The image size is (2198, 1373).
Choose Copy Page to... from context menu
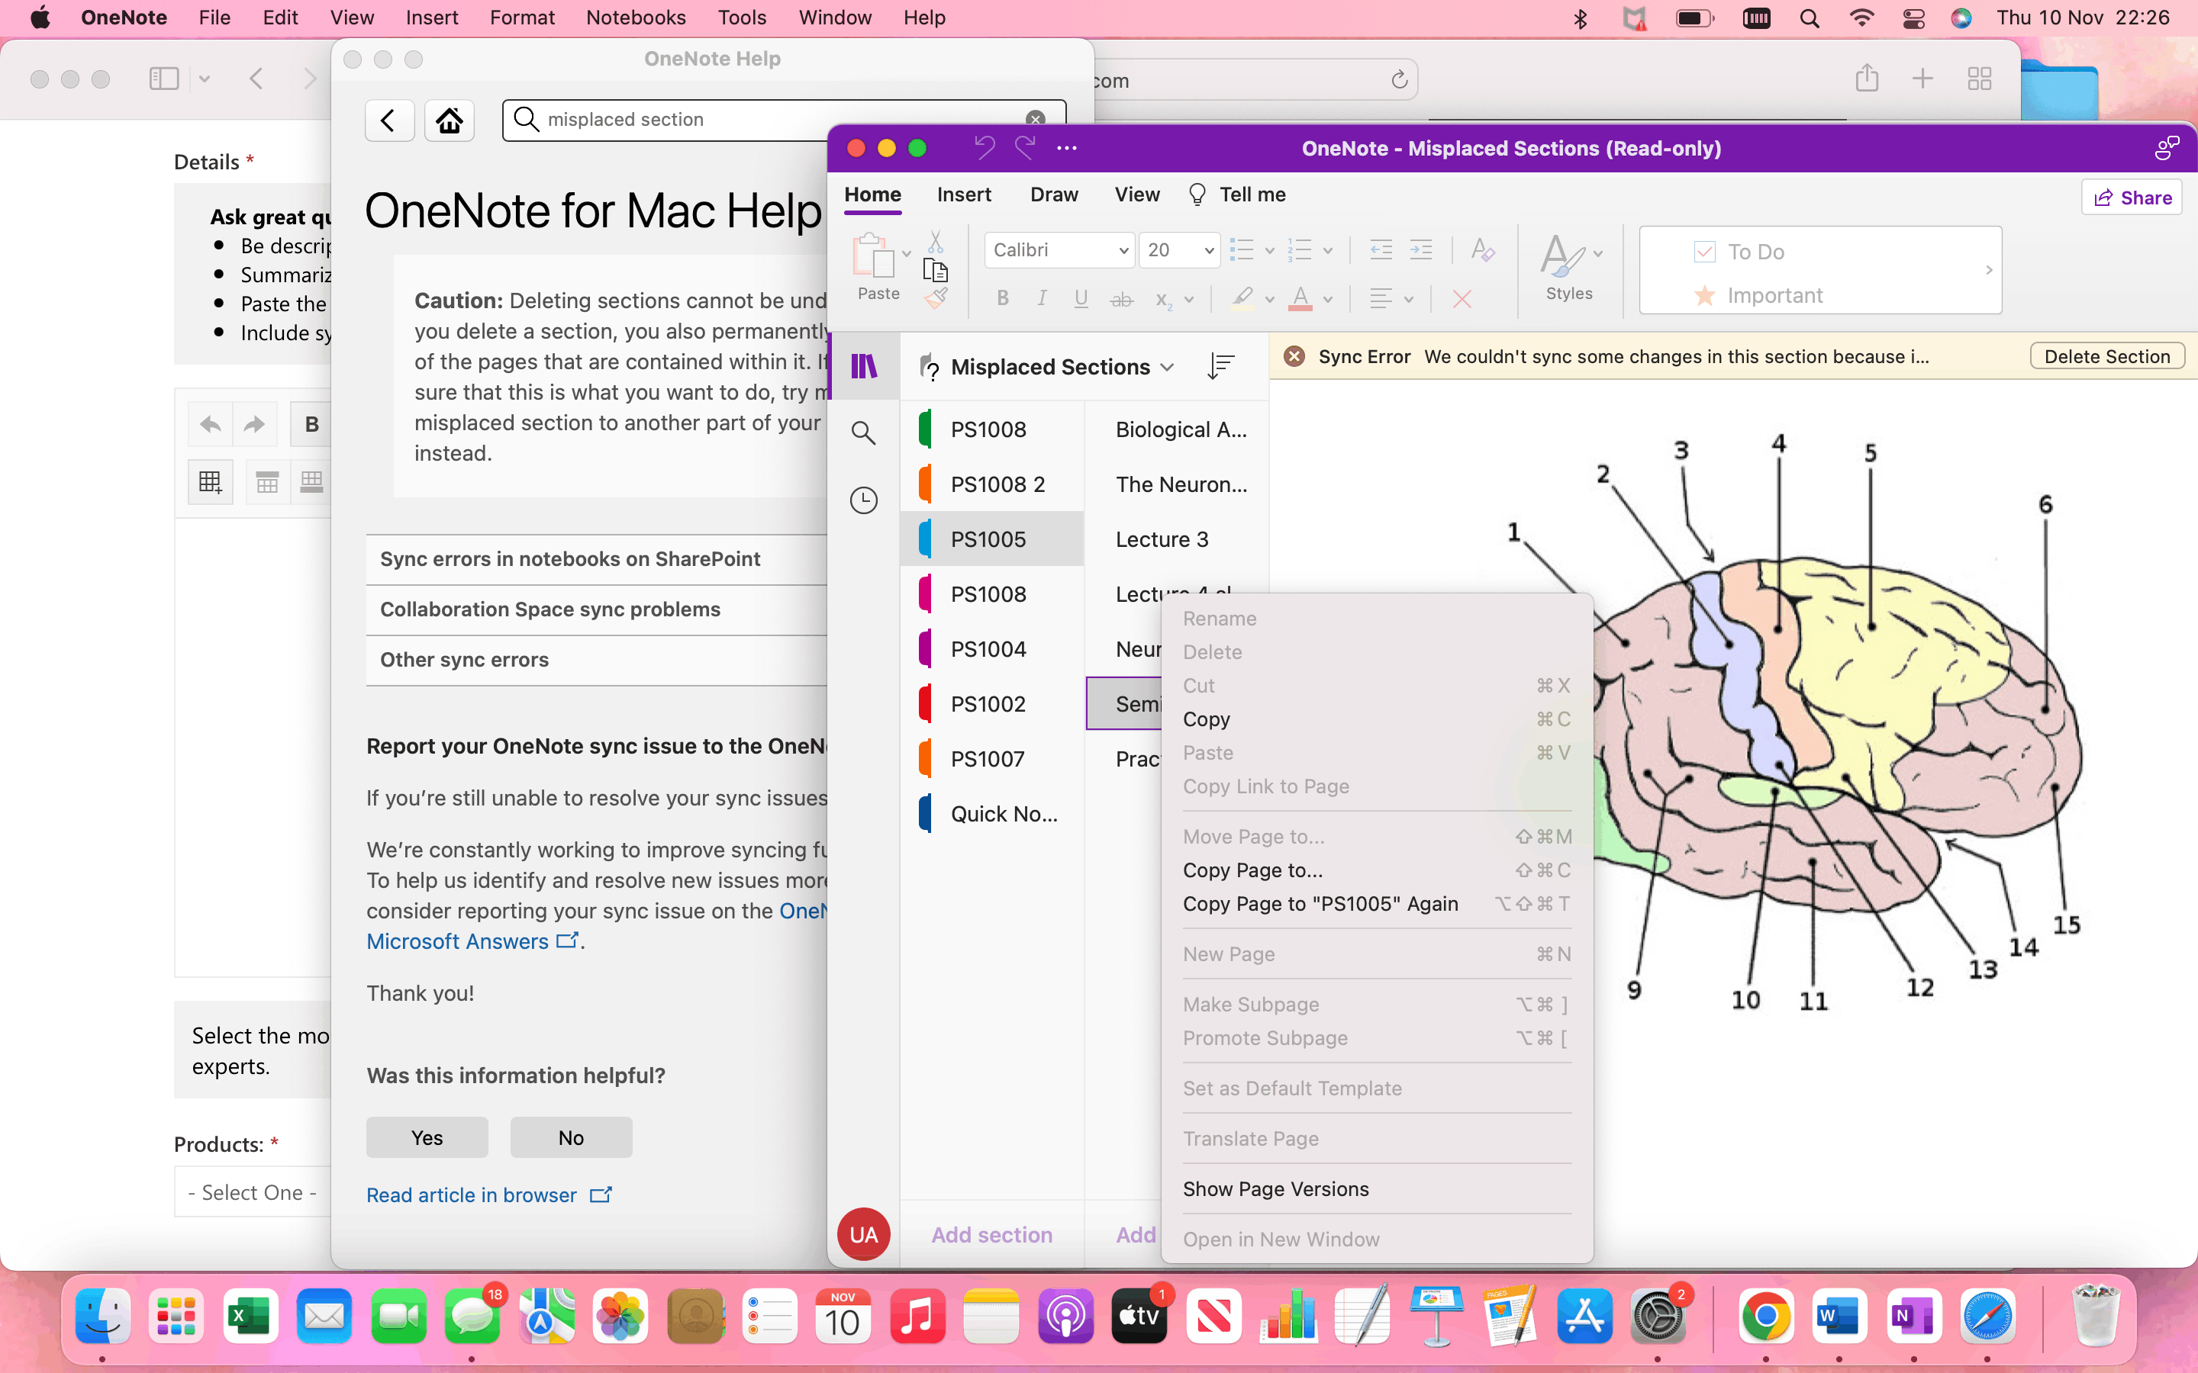1252,870
